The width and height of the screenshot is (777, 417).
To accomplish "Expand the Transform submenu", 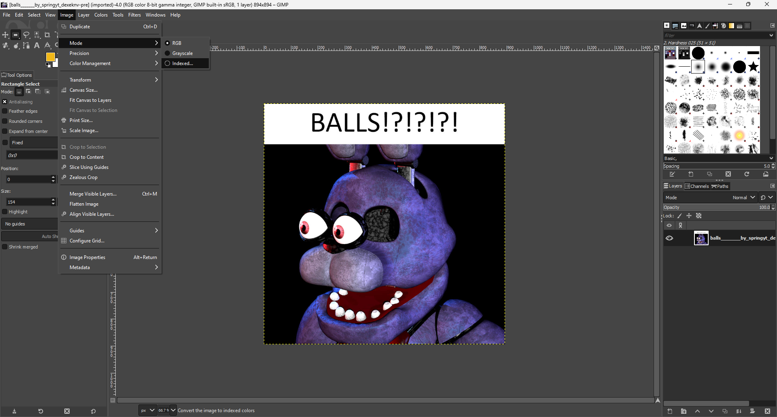I will point(110,80).
